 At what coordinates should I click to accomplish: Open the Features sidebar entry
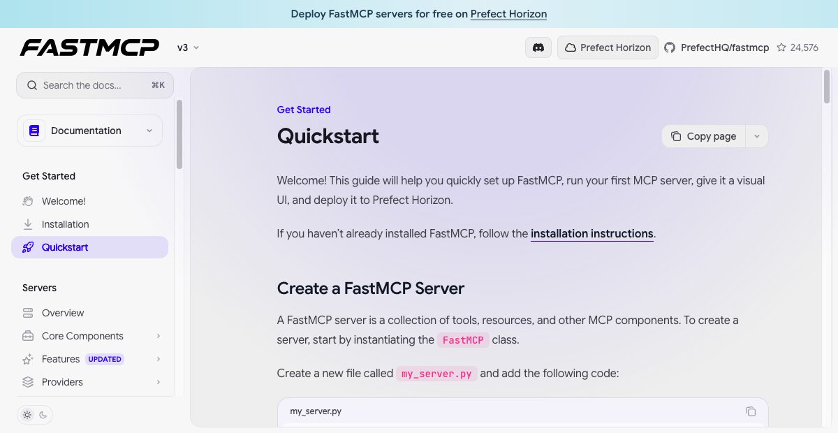tap(89, 359)
